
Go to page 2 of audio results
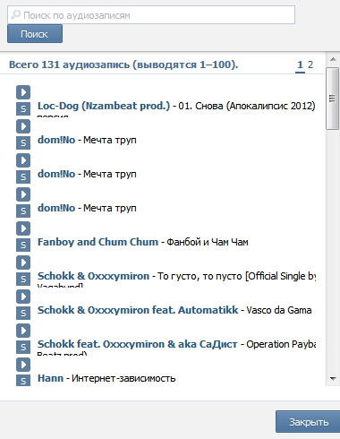point(310,65)
